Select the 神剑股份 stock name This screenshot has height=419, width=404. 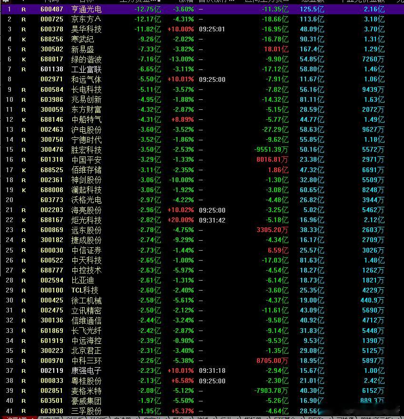[x=86, y=180]
